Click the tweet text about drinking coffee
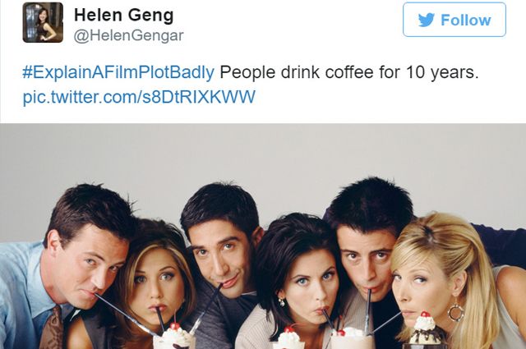The width and height of the screenshot is (526, 349). tap(348, 72)
